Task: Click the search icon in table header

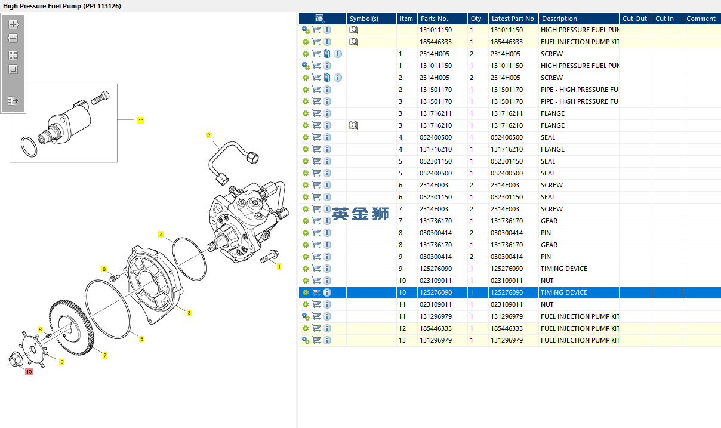Action: [x=320, y=19]
